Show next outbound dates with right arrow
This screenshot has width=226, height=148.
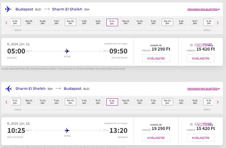(x=218, y=22)
